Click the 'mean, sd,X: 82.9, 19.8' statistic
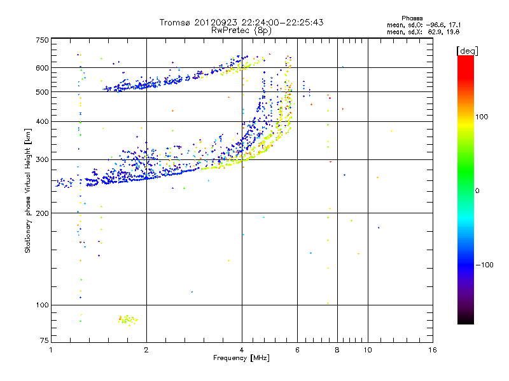Viewport: 509px width, 381px height. click(x=423, y=32)
